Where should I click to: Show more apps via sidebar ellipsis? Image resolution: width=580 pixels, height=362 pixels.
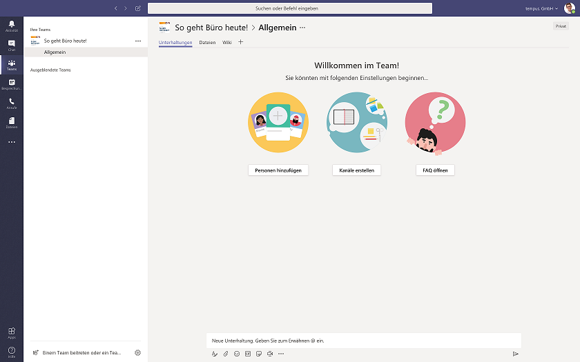coord(12,142)
